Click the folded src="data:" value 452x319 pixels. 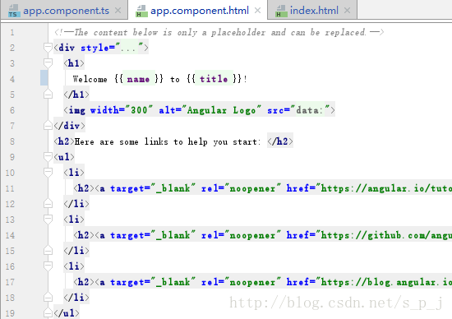click(x=310, y=110)
